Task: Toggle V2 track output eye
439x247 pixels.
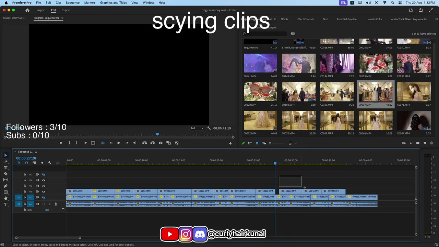Action: click(x=44, y=192)
